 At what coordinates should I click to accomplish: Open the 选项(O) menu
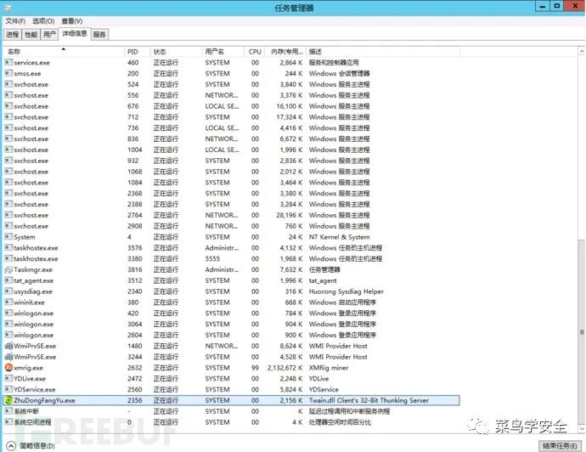coord(43,21)
